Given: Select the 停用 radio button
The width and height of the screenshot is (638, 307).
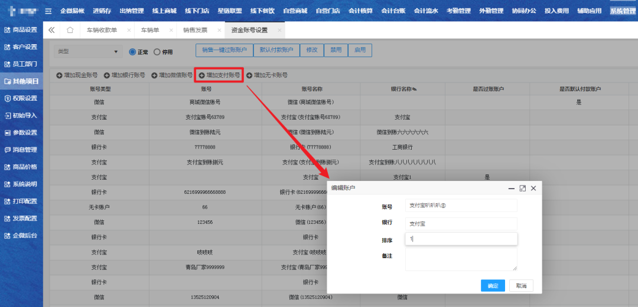Looking at the screenshot, I should (157, 52).
